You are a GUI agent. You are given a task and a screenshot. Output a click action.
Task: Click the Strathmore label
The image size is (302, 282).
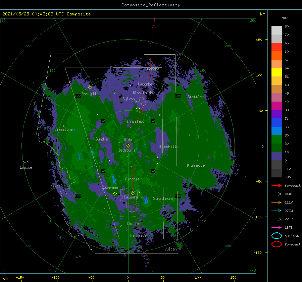[x=163, y=199]
